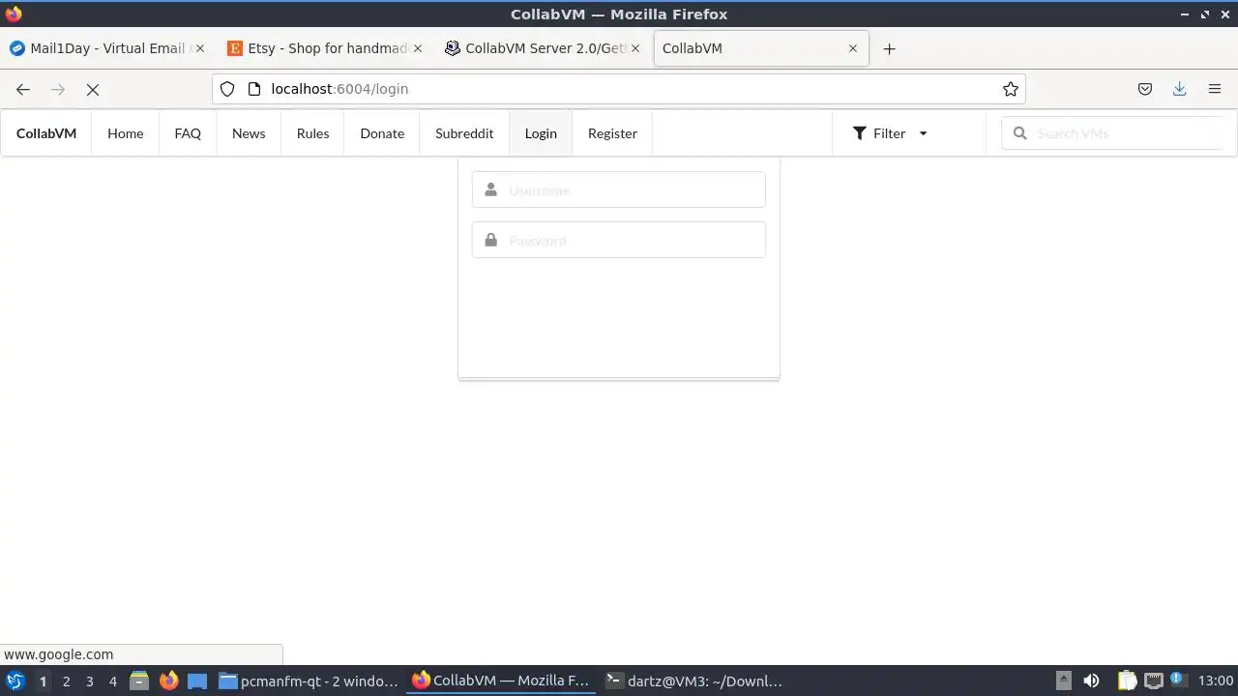Switch to workspace 3
Viewport: 1238px width, 696px height.
(89, 681)
